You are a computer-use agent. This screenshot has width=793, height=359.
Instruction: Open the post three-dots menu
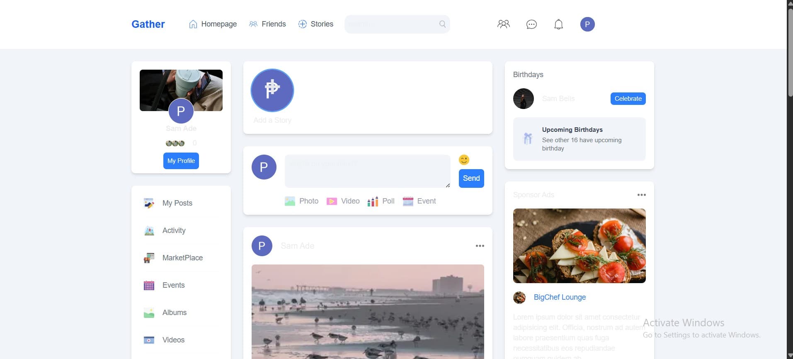coord(480,246)
